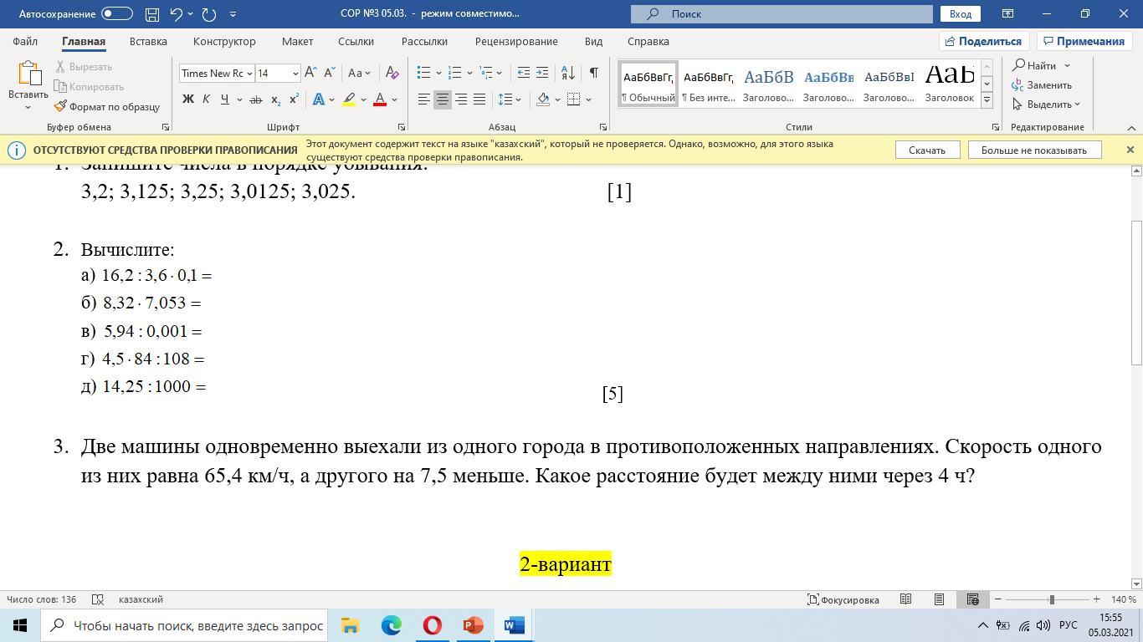Apply italic formatting (К)
This screenshot has height=642, width=1143.
click(x=206, y=99)
